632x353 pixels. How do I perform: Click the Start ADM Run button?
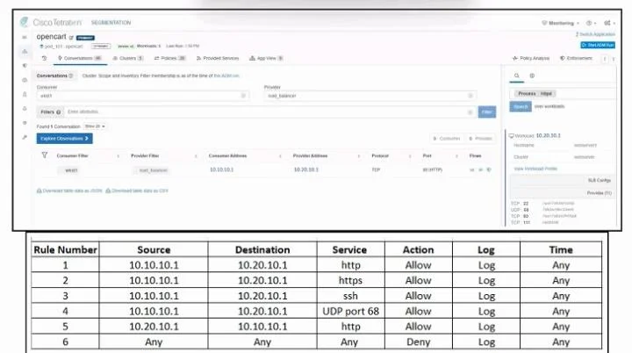click(x=598, y=45)
